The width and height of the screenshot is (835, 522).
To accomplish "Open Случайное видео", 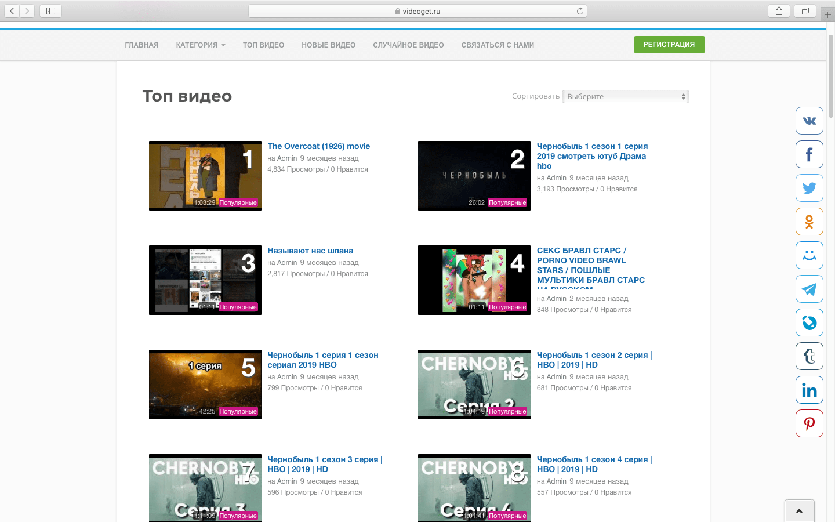I will pos(408,45).
